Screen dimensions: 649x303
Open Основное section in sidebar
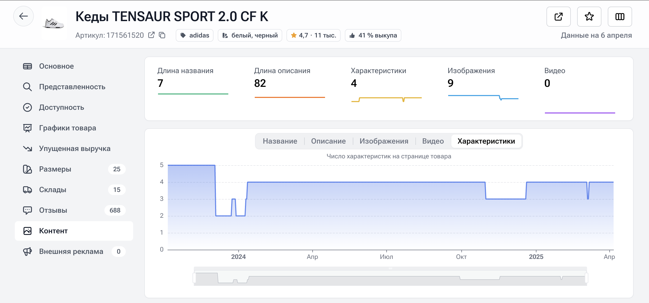[56, 66]
